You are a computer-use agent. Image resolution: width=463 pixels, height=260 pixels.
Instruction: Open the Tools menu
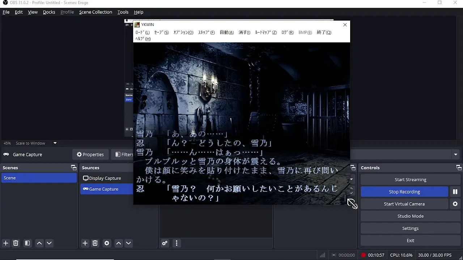point(123,12)
